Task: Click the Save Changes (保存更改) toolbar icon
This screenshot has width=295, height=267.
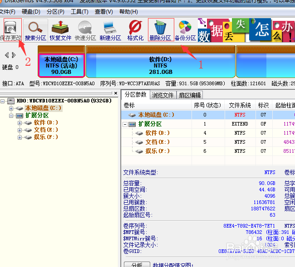Action: point(11,30)
